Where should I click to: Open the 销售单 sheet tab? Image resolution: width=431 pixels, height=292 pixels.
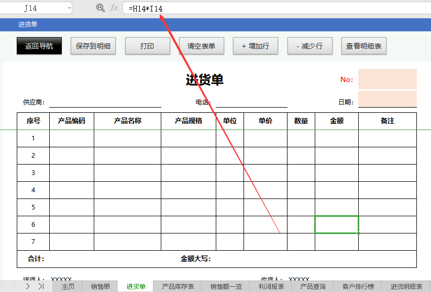tap(101, 286)
